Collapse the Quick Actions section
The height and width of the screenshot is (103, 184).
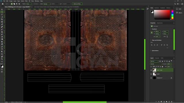coord(151,51)
